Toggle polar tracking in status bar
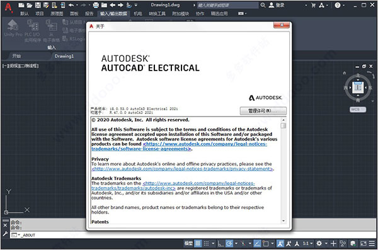 click(x=229, y=244)
